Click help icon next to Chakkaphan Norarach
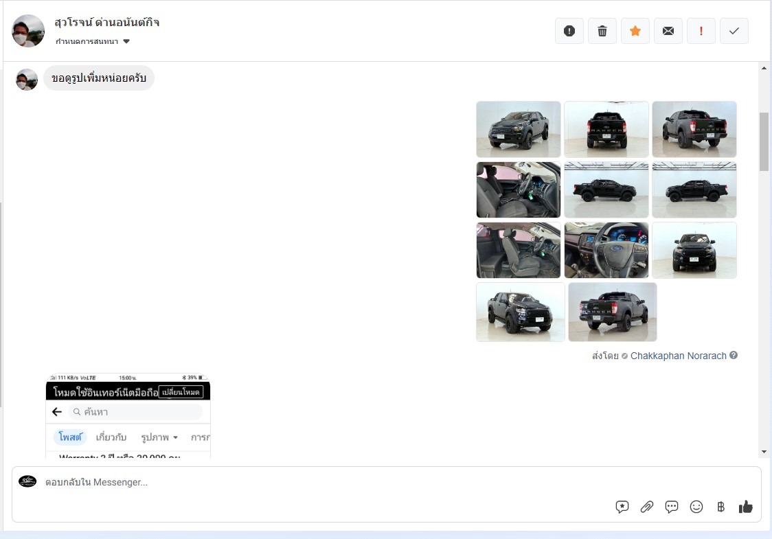Viewport: 772px width, 539px height. click(x=734, y=355)
